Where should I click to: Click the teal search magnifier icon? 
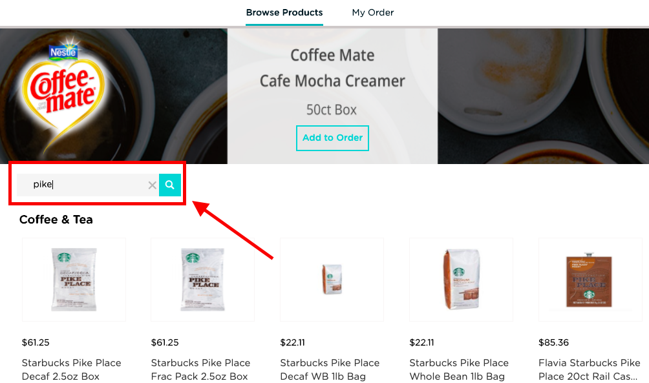coord(170,185)
